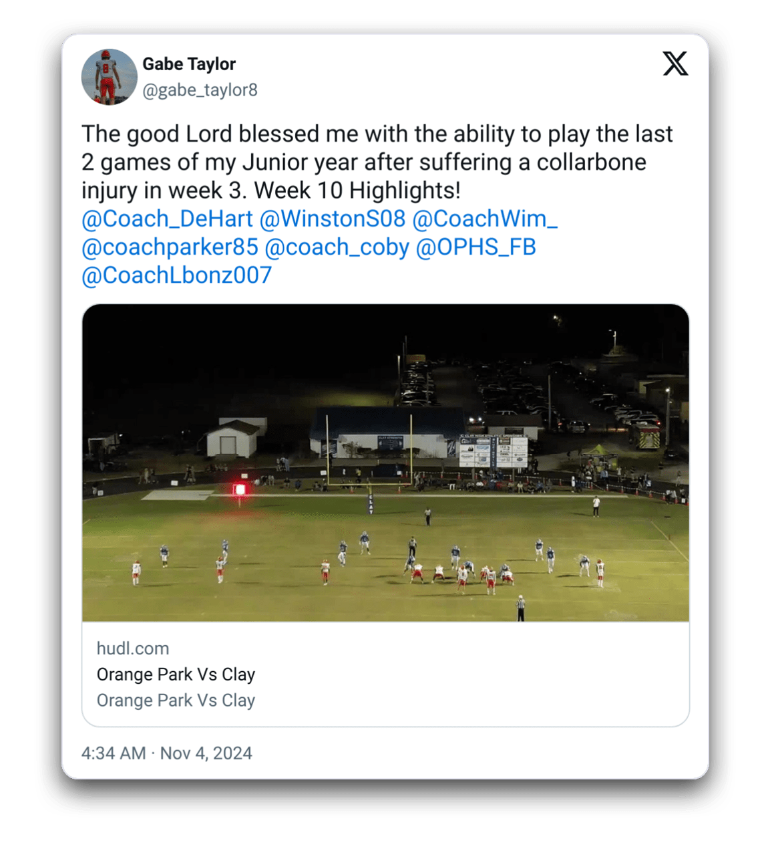Click the "Week 10 Highlights!" text
The width and height of the screenshot is (770, 861).
point(357,191)
